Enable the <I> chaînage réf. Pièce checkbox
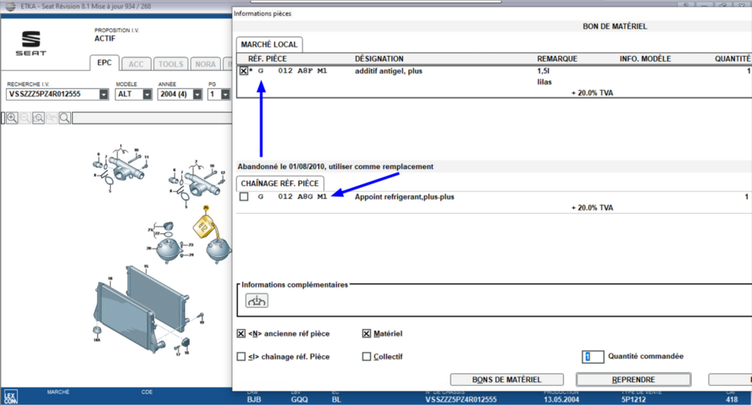 (241, 357)
